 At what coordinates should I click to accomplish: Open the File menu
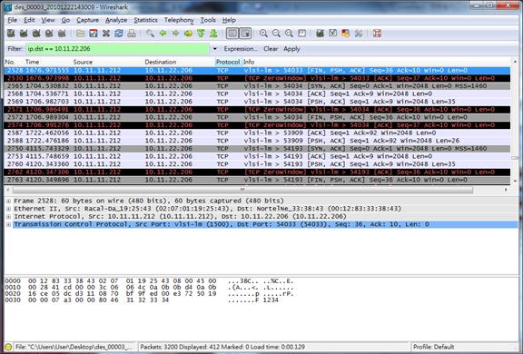click(13, 20)
